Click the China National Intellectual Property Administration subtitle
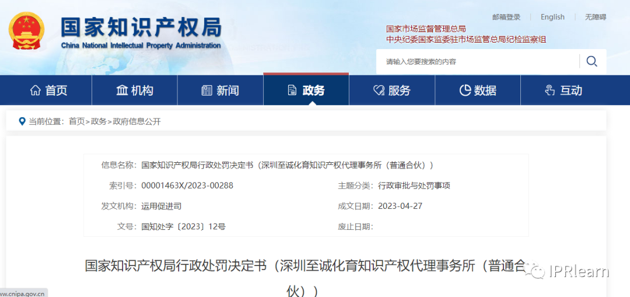The image size is (630, 297). tap(141, 46)
